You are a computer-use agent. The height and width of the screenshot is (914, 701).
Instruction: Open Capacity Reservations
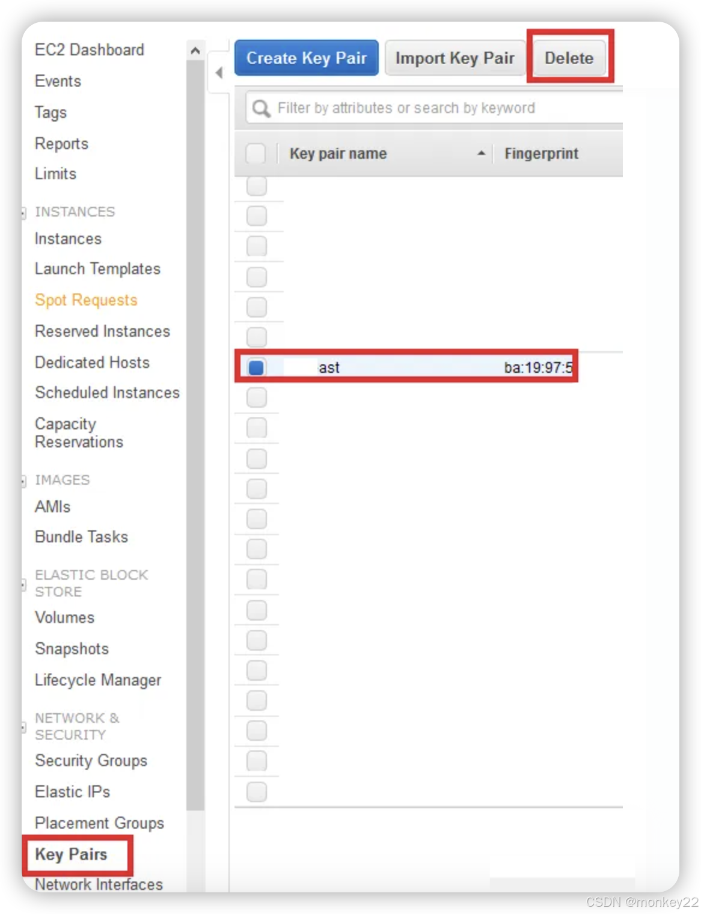pyautogui.click(x=79, y=433)
